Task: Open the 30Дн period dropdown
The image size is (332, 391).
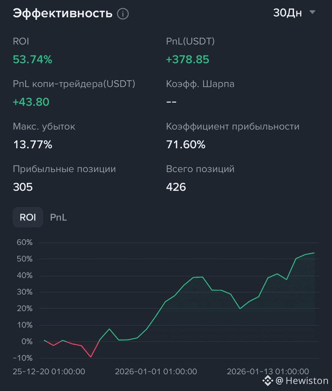Action: (294, 13)
